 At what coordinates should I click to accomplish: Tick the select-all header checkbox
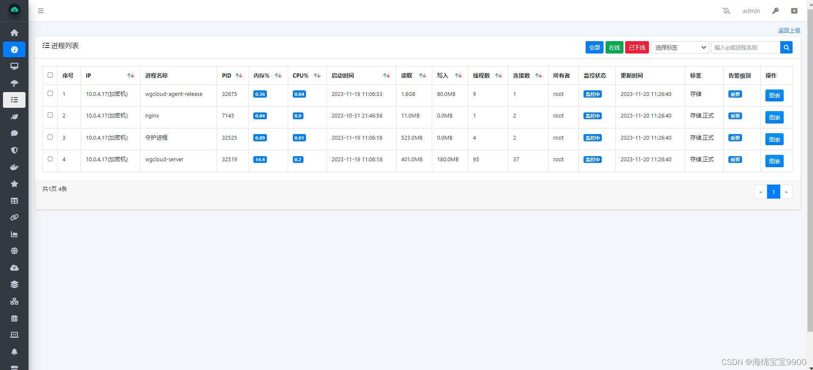click(x=50, y=75)
